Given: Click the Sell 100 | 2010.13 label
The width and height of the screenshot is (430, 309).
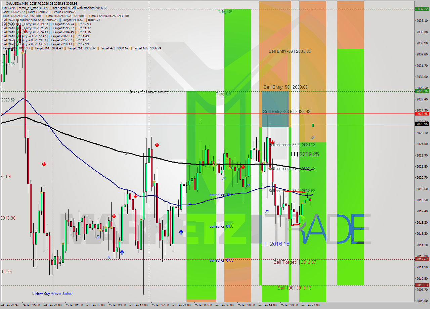Looking at the screenshot, I should click(294, 288).
